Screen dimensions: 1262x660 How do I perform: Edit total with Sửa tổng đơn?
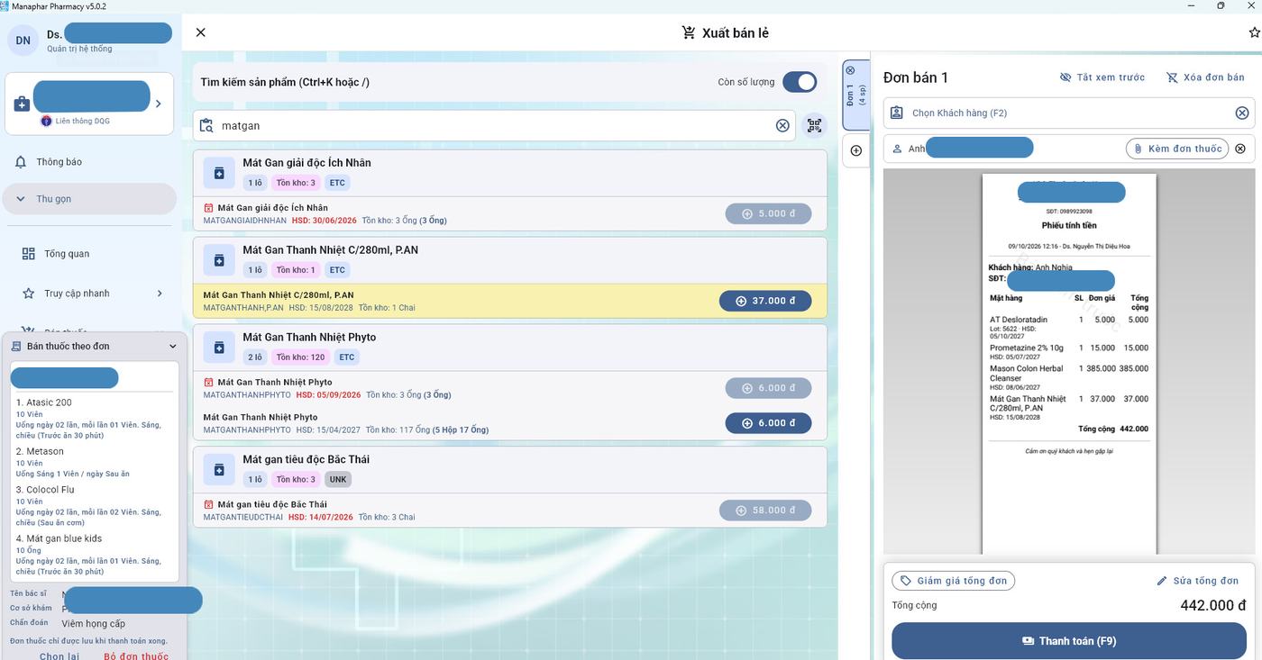[1198, 581]
